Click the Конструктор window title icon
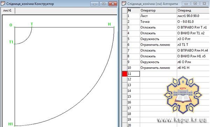Screen dimensions: 210x127 click(x=3, y=3)
